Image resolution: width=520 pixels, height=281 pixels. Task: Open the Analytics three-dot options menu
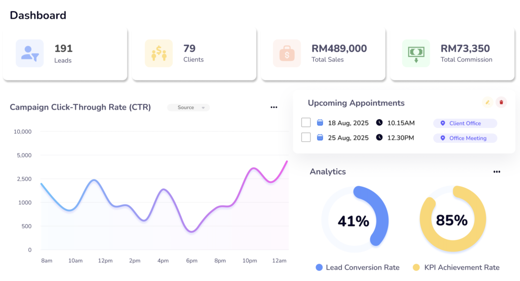click(x=497, y=172)
